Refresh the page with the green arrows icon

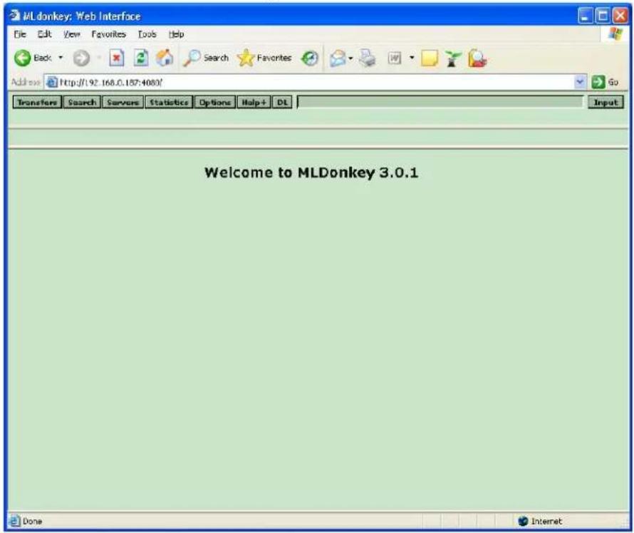[141, 58]
